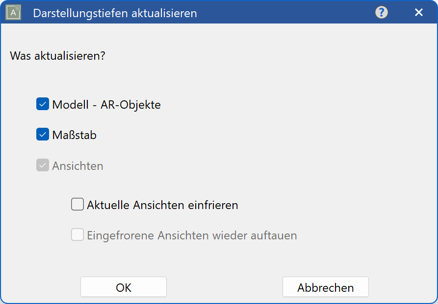This screenshot has width=438, height=304.
Task: Click the 'Was aktualisieren?' prompt text
Action: [58, 55]
